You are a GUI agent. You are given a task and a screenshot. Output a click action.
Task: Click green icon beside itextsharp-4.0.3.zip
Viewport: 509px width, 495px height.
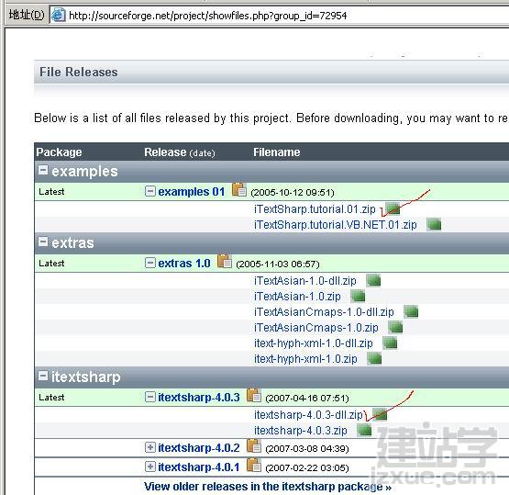click(364, 431)
